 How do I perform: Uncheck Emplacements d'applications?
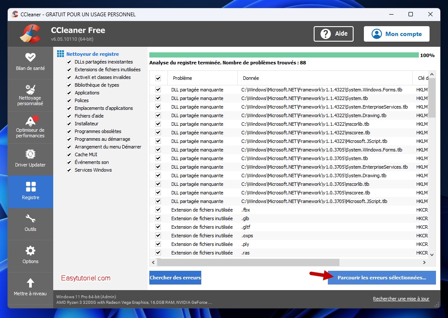tap(69, 108)
